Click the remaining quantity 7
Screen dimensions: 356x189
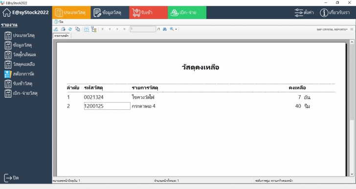[x=299, y=97]
